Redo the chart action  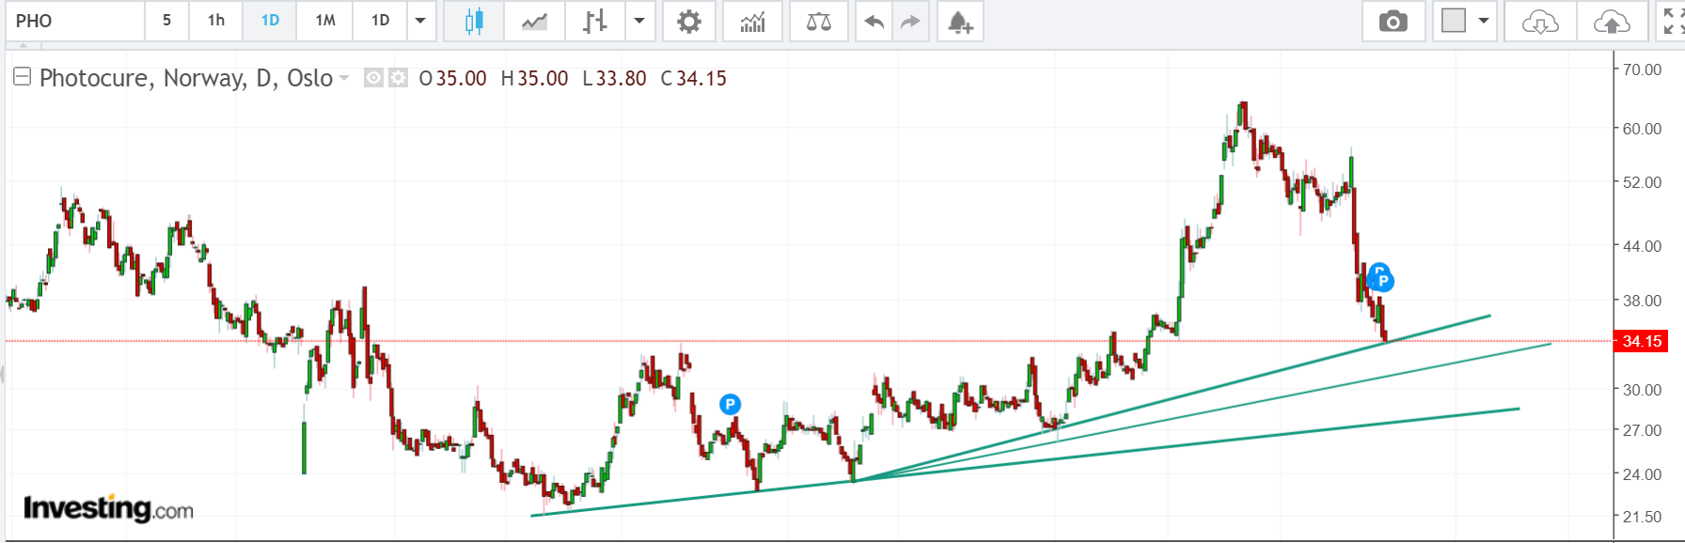(910, 21)
